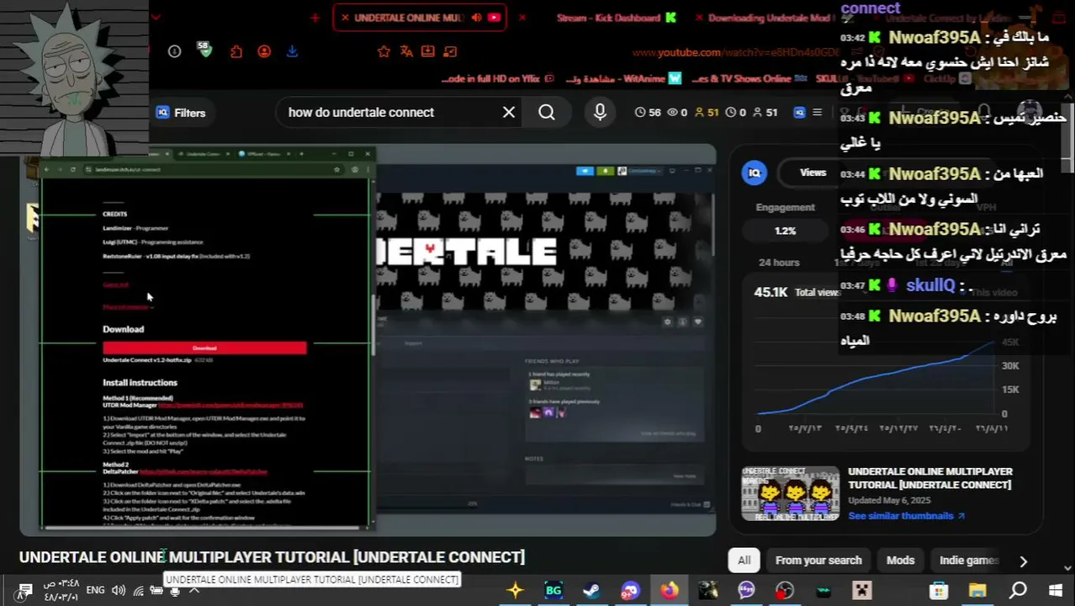
Task: Open the Minecraft Creeper taskbar icon
Action: (863, 591)
